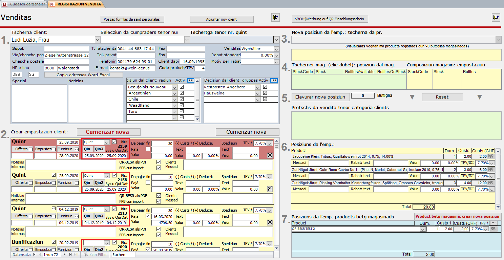Click the exit door icon beside 'Agiuntar nov client'
504x260 pixels.
pos(275,17)
